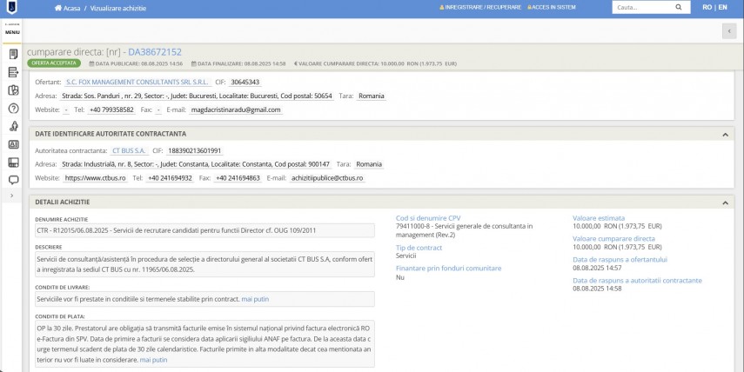Collapse the Detalii Achizitie panel
The width and height of the screenshot is (744, 372).
tap(725, 203)
